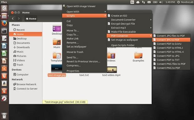The height and width of the screenshot is (120, 194).
Task: Choose Send To… menu entry
Action: 84,57
